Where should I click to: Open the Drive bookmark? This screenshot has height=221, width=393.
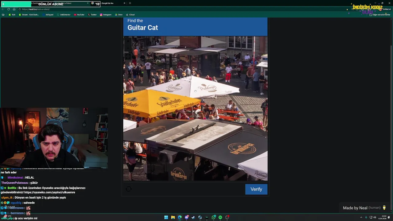point(119,15)
